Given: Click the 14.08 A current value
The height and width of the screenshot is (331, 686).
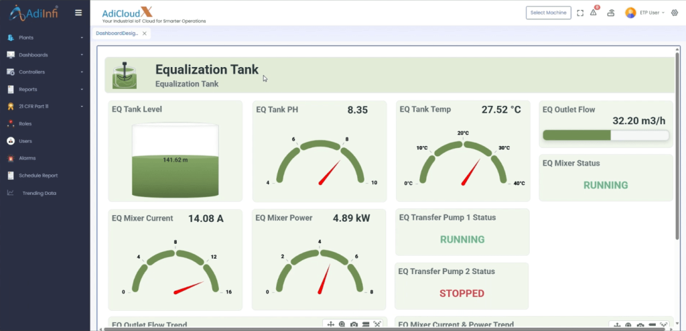Looking at the screenshot, I should (206, 218).
